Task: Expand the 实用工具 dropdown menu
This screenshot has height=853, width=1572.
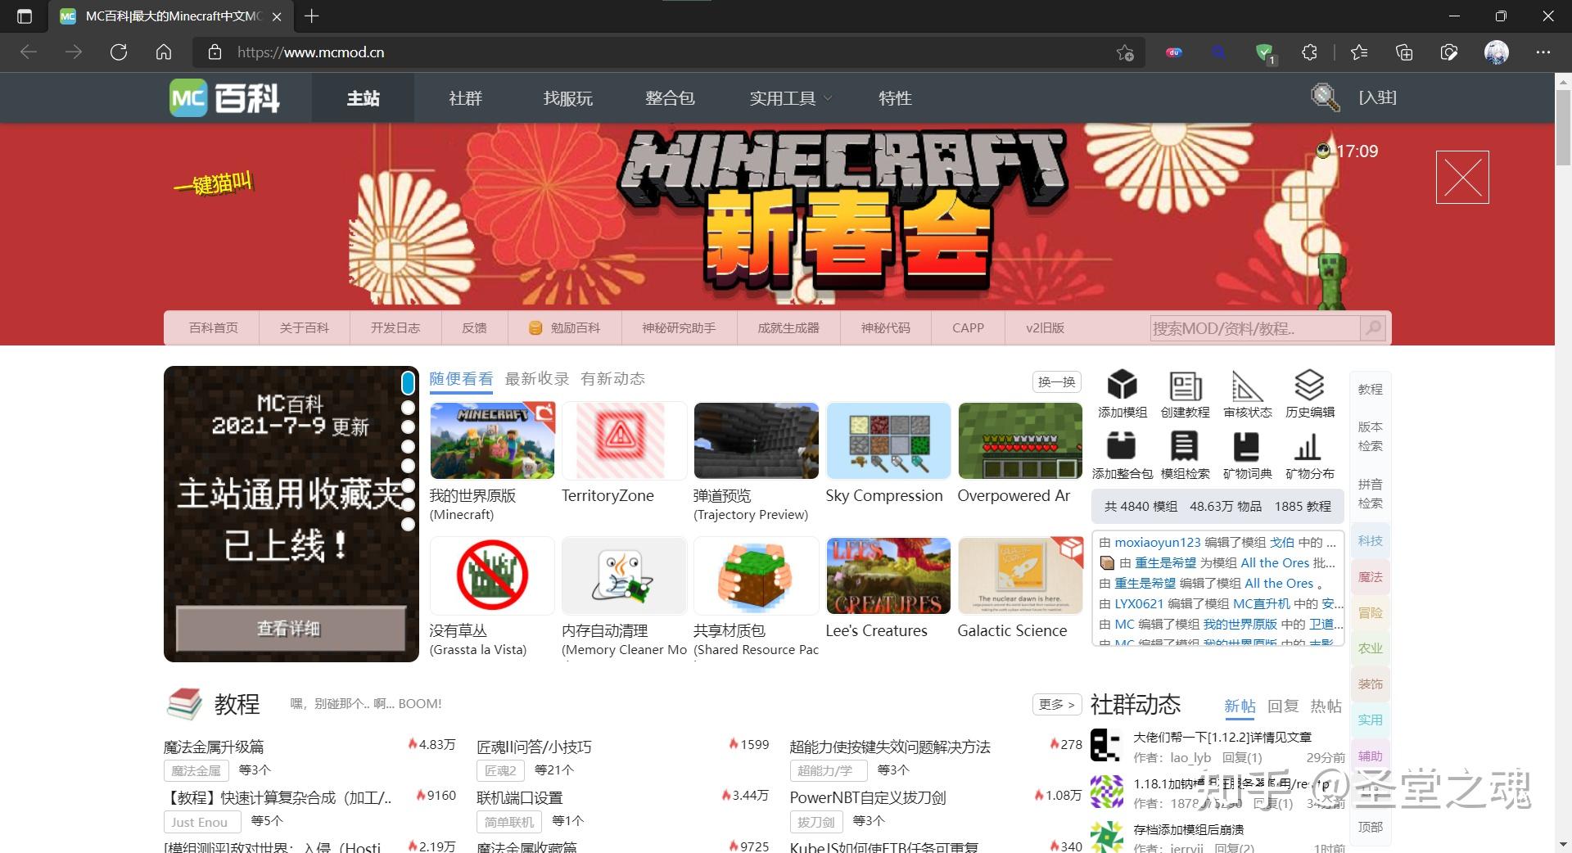Action: click(790, 98)
